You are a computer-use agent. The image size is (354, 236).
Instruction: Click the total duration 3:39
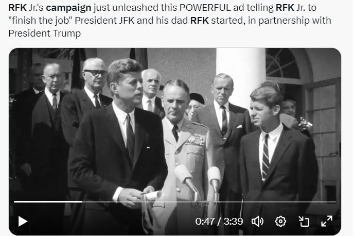pyautogui.click(x=233, y=221)
